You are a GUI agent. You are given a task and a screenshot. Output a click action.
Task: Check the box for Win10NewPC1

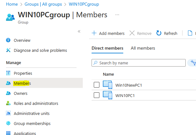tap(97, 85)
